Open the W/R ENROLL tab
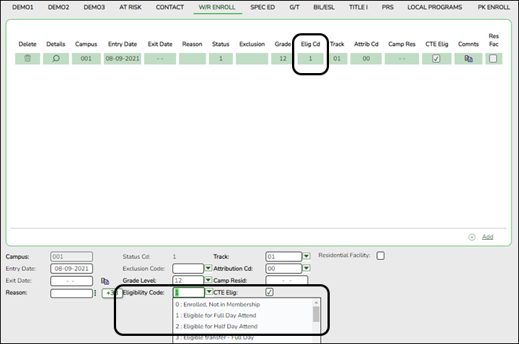The width and height of the screenshot is (519, 344). click(217, 7)
